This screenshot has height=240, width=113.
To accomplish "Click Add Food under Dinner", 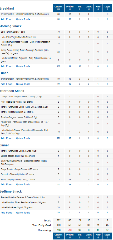I will (x=7, y=185).
